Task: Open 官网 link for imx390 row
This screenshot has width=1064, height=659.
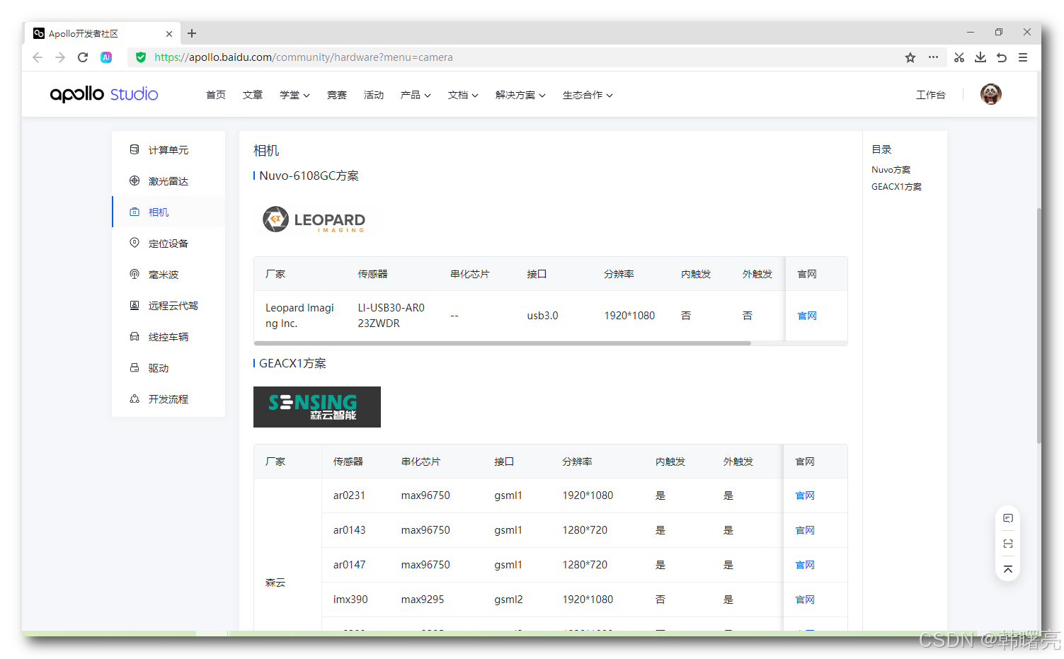Action: pos(805,600)
